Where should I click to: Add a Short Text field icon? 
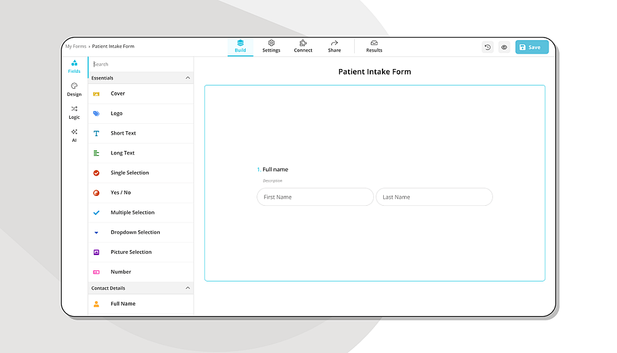96,133
